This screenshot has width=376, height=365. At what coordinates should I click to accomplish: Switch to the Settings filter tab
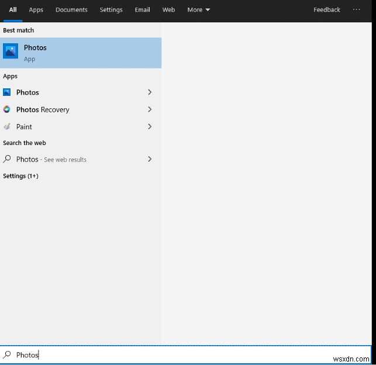coord(111,10)
